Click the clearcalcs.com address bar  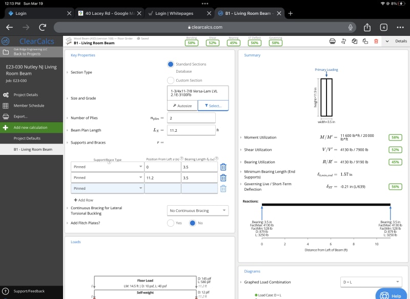[204, 27]
